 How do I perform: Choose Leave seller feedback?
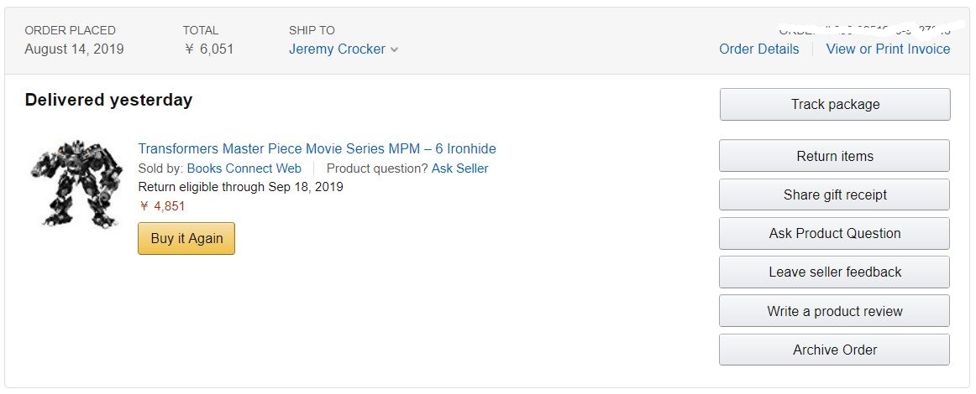click(x=834, y=272)
